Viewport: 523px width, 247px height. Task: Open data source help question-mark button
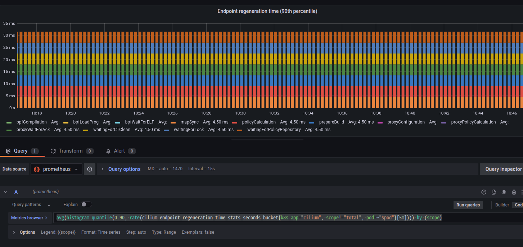pyautogui.click(x=90, y=169)
